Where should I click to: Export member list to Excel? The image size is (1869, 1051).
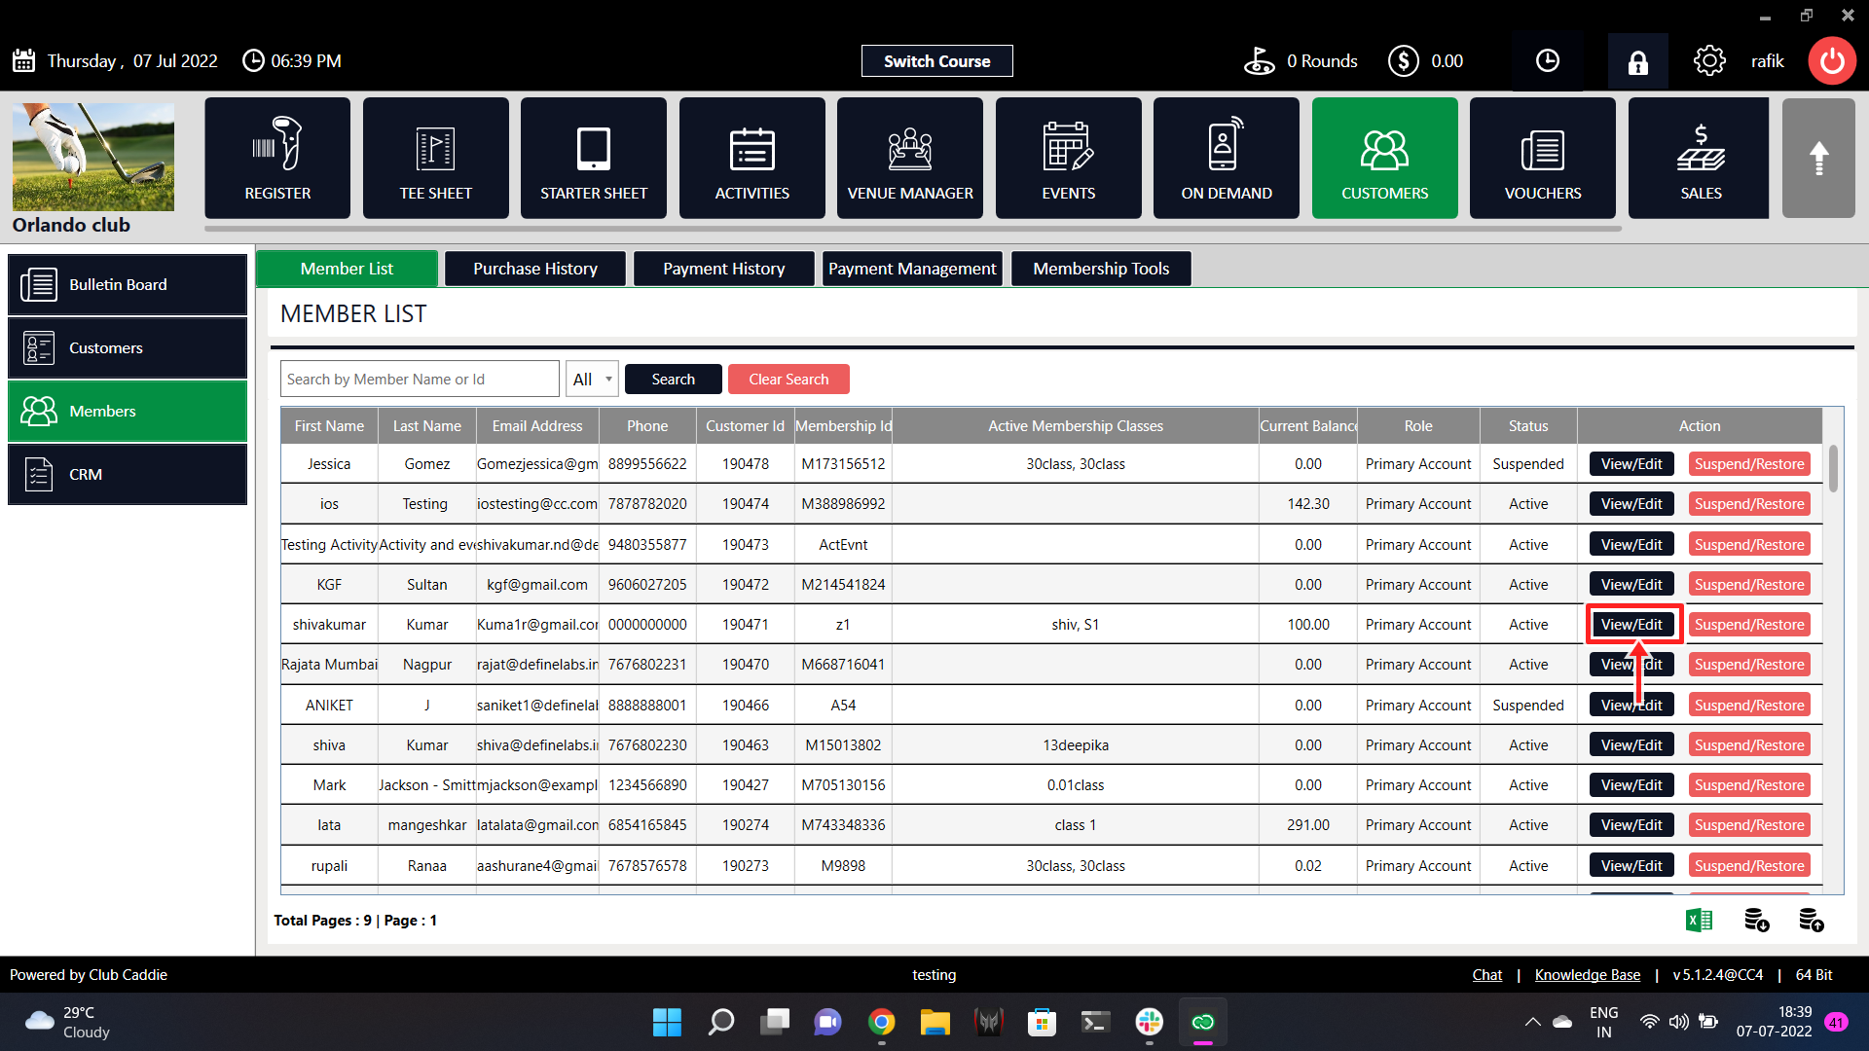(x=1699, y=920)
